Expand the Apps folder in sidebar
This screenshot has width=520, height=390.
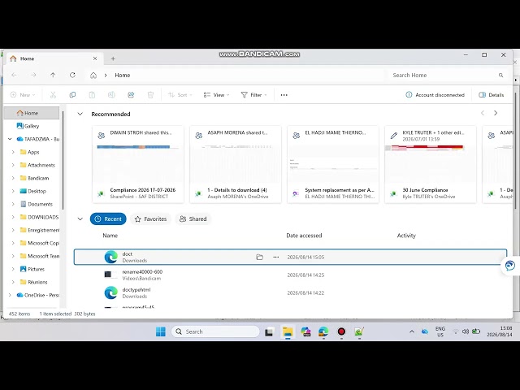(x=13, y=152)
